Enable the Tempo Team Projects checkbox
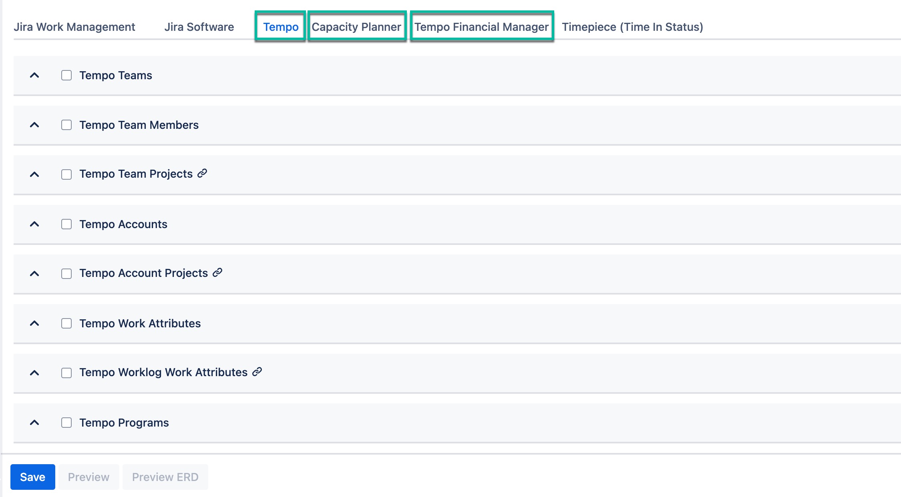901x497 pixels. [66, 174]
